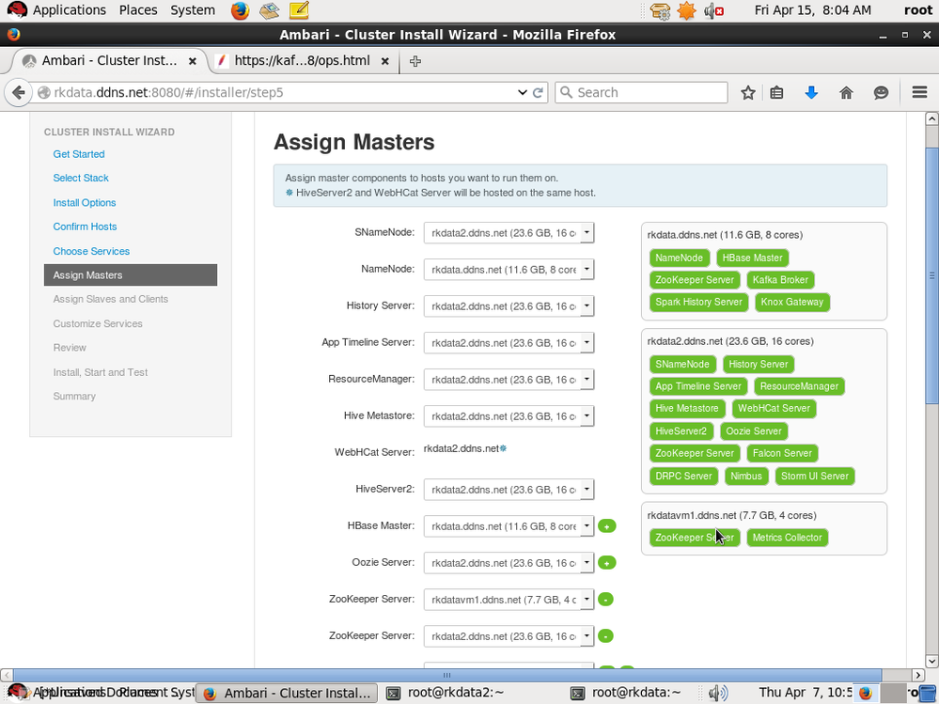
Task: Add another HBase Master with plus button
Action: pos(606,526)
